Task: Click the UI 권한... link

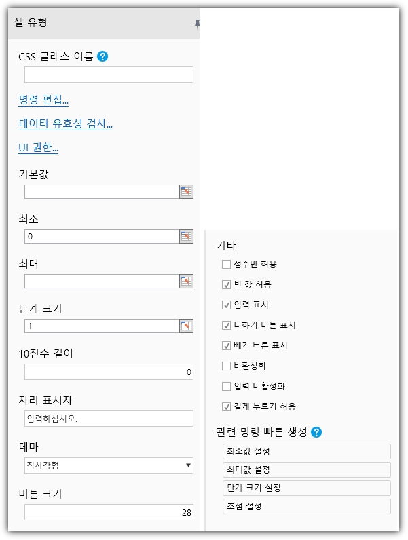Action: pos(38,147)
